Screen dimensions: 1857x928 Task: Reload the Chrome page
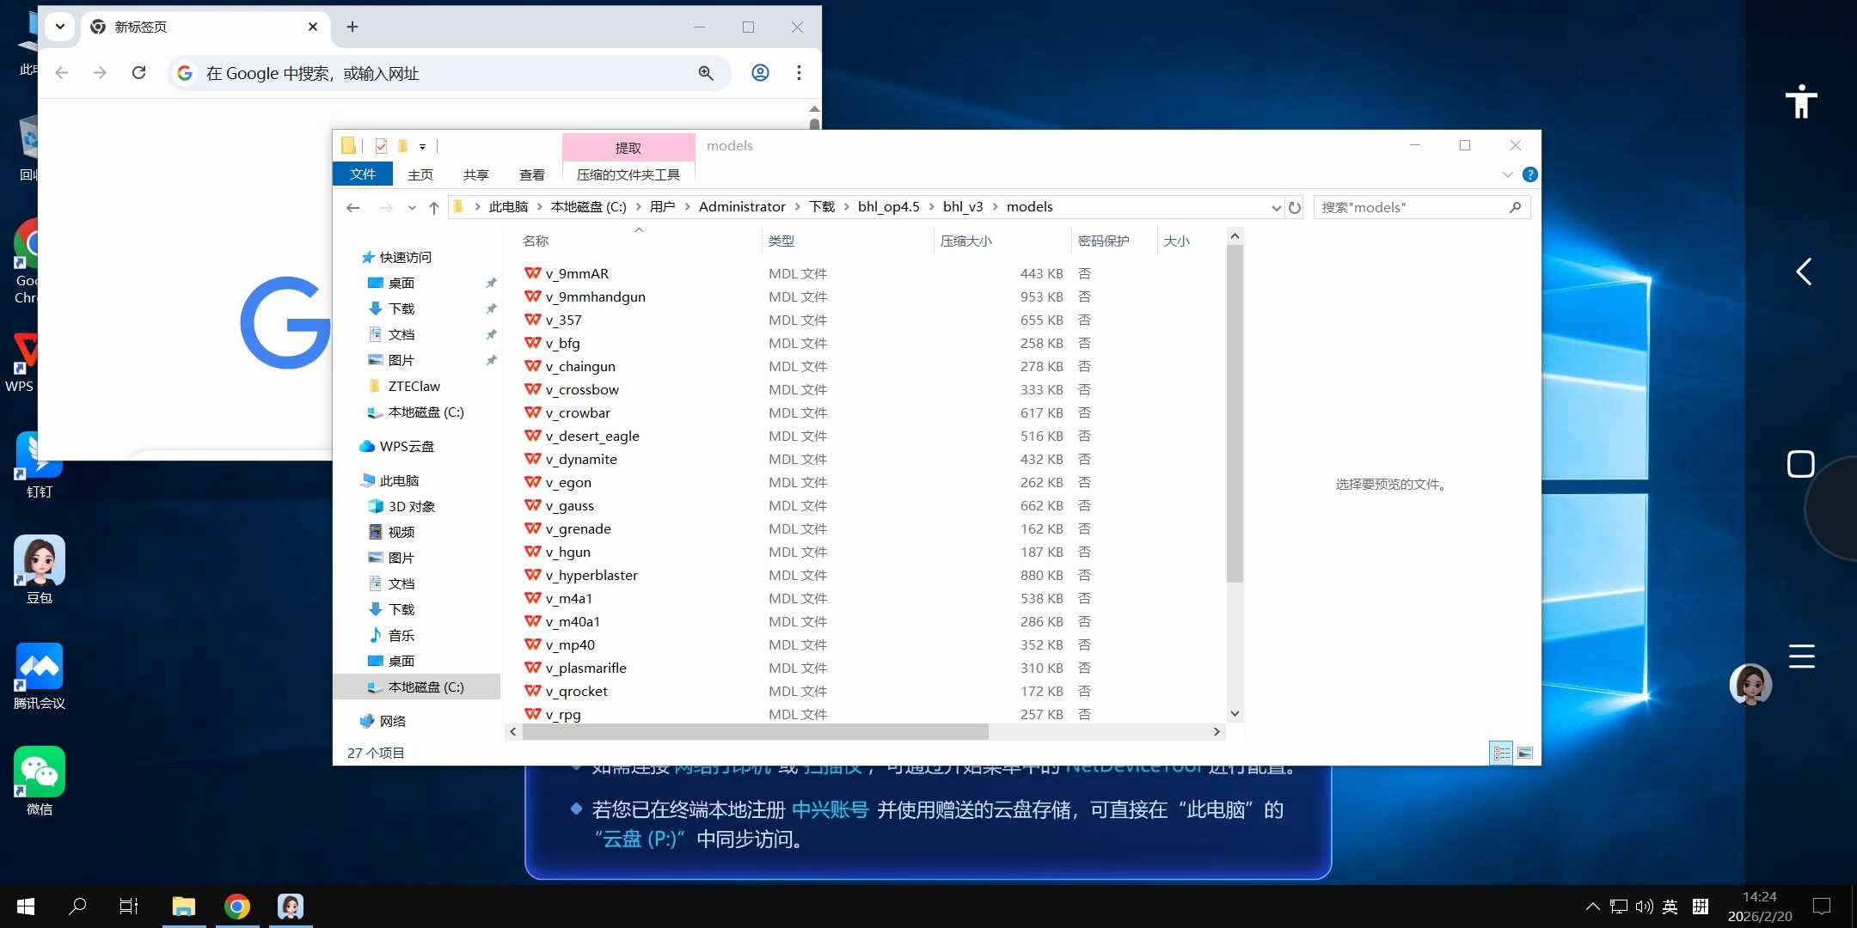pyautogui.click(x=138, y=73)
